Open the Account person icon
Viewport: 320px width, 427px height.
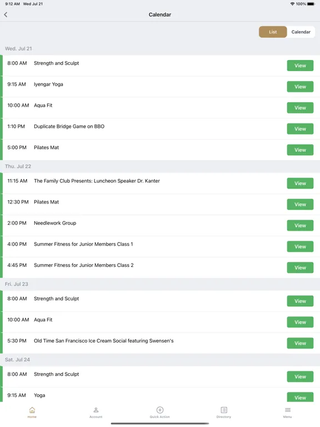[96, 410]
